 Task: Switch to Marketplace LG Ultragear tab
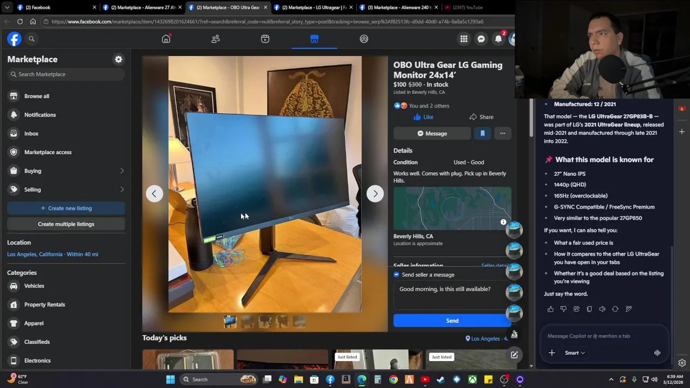click(x=314, y=8)
